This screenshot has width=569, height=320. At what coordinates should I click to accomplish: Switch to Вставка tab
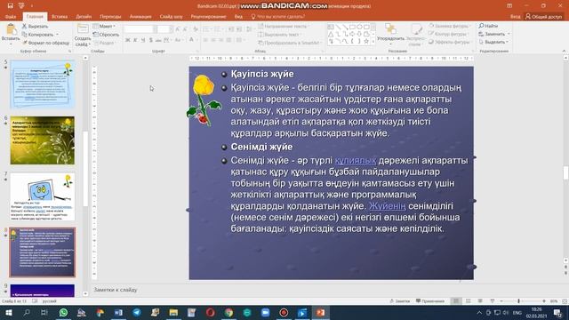click(x=60, y=16)
